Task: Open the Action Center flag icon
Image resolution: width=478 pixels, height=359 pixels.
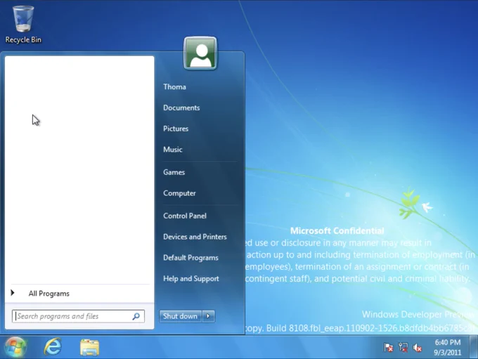Action: tap(388, 348)
